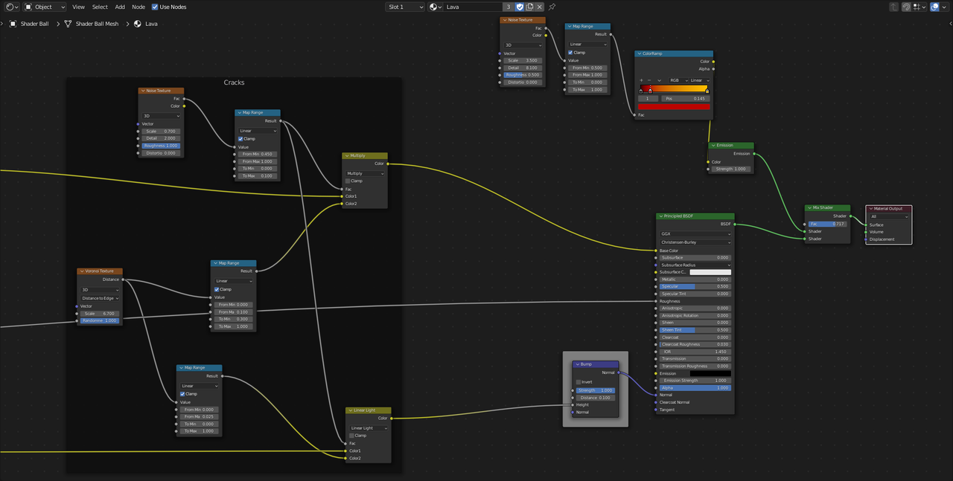Image resolution: width=953 pixels, height=481 pixels.
Task: Enable node snapping magnet icon
Action: click(906, 7)
